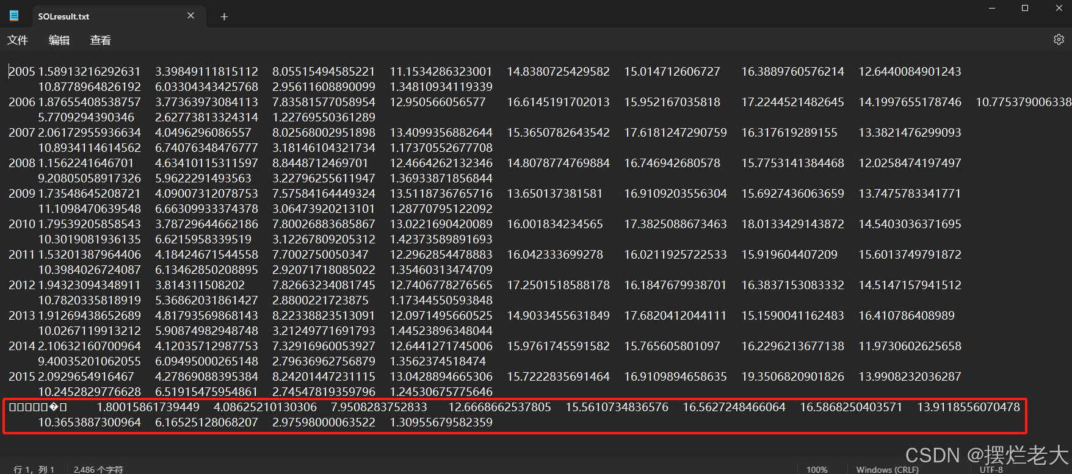
Task: Click the UTF-8 encoding status
Action: pyautogui.click(x=991, y=469)
